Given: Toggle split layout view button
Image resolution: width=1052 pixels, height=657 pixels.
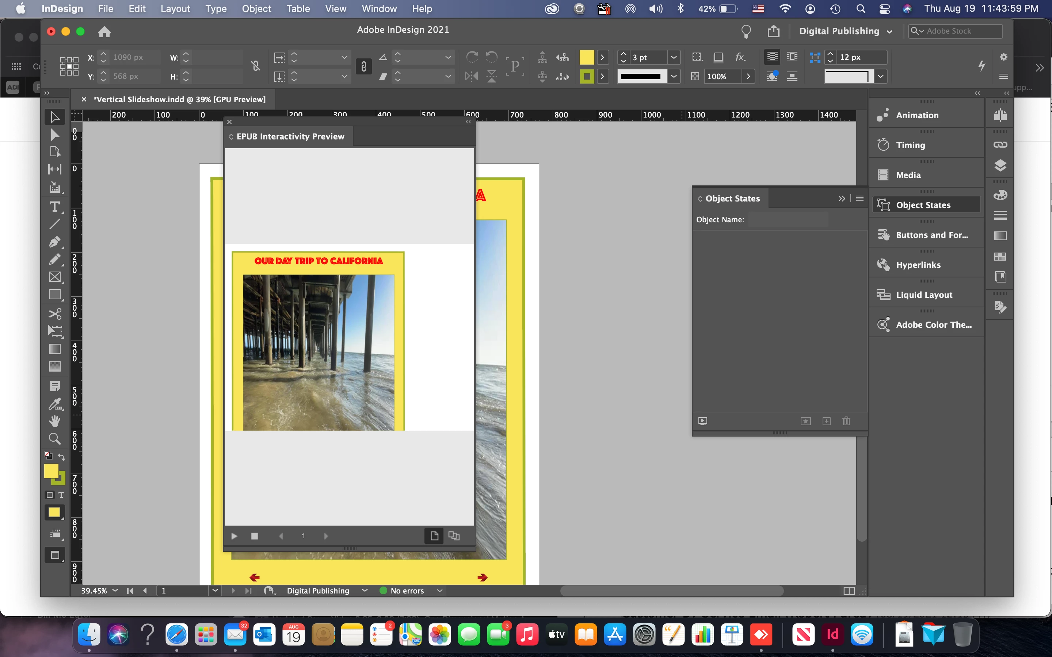Looking at the screenshot, I should (849, 591).
